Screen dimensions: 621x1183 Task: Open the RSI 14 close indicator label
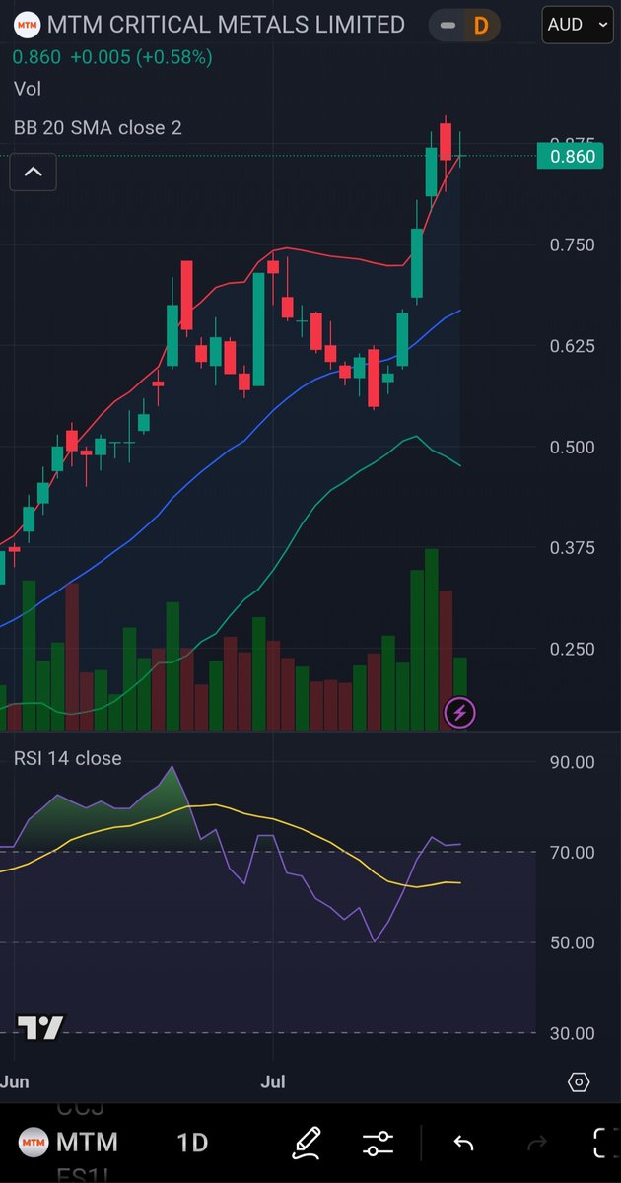pos(68,758)
